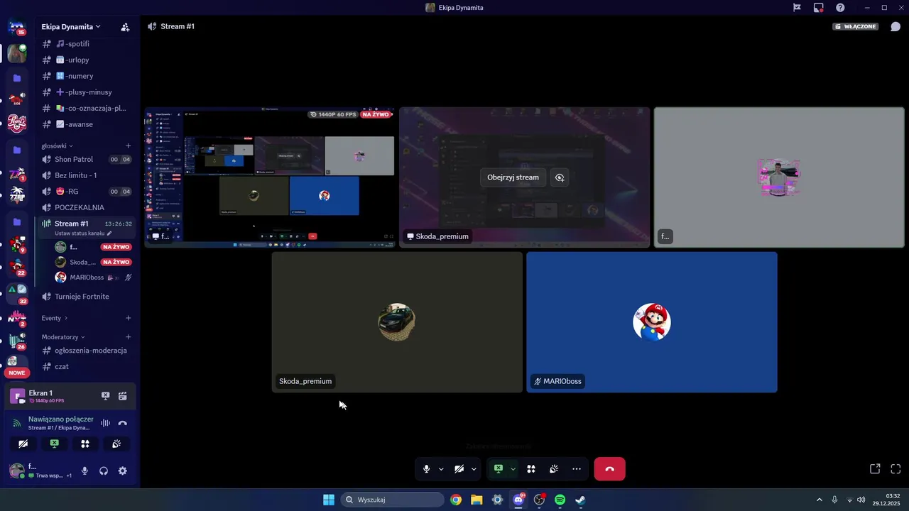Expand the Eventy category
Image resolution: width=909 pixels, height=511 pixels.
54,318
